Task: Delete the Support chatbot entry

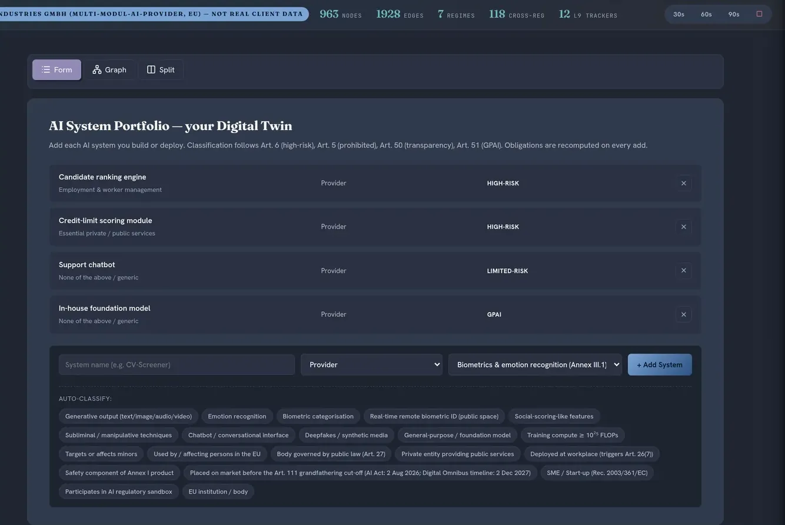Action: (683, 271)
